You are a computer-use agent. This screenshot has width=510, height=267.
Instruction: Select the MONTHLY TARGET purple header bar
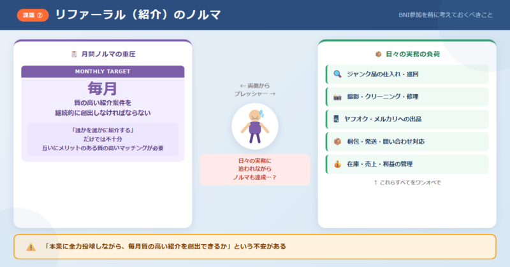[103, 71]
